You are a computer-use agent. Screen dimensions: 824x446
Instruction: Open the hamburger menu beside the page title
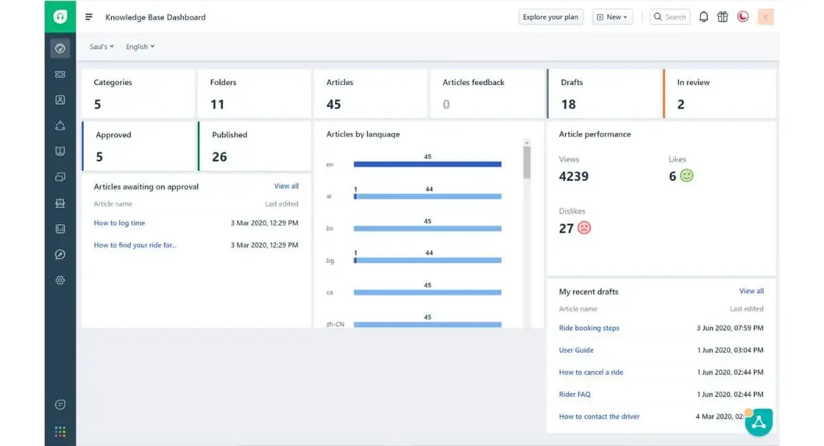89,17
